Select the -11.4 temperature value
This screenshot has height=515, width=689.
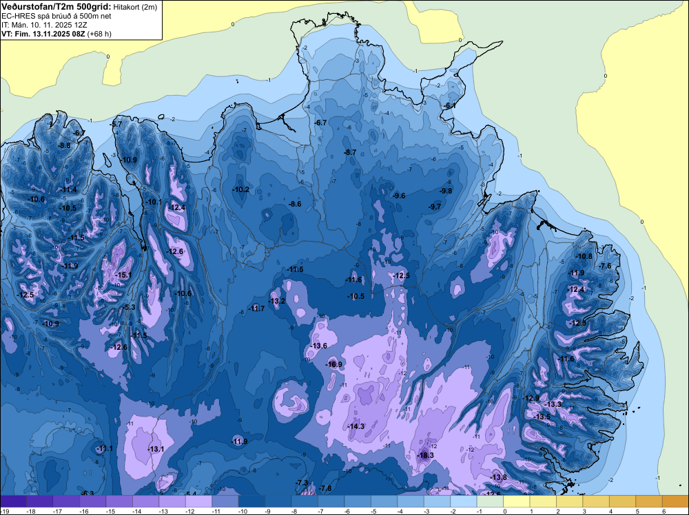click(68, 189)
